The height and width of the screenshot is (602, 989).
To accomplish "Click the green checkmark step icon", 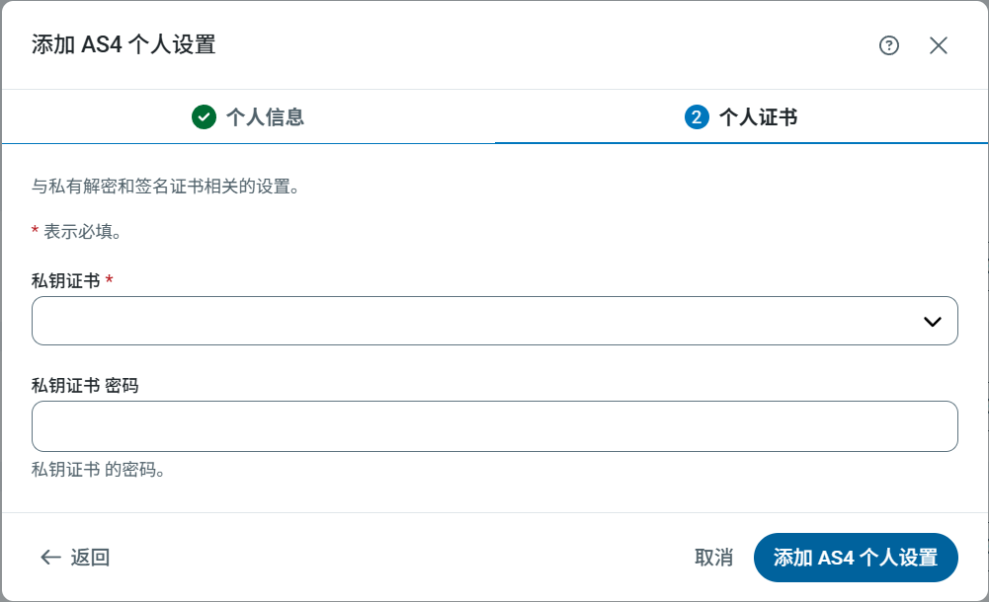I will click(204, 117).
